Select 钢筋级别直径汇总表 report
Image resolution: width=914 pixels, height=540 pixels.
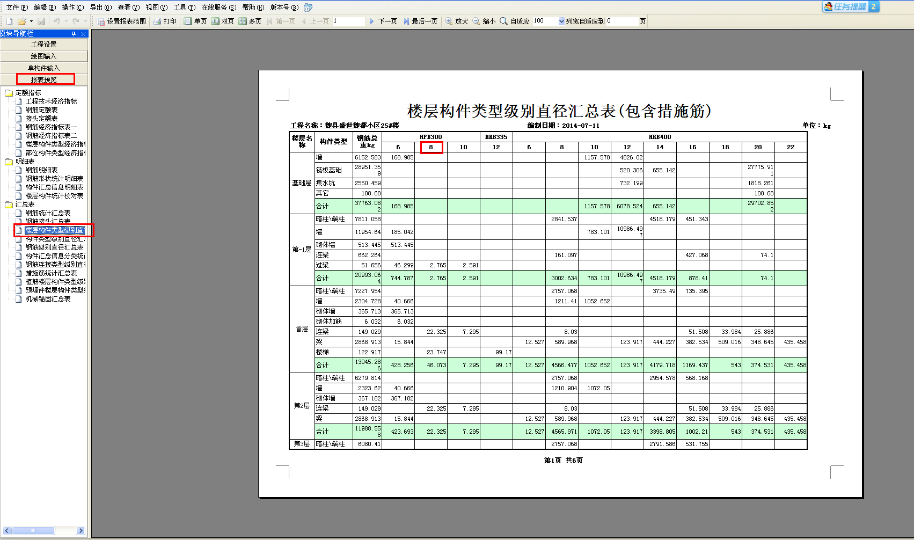coord(54,247)
